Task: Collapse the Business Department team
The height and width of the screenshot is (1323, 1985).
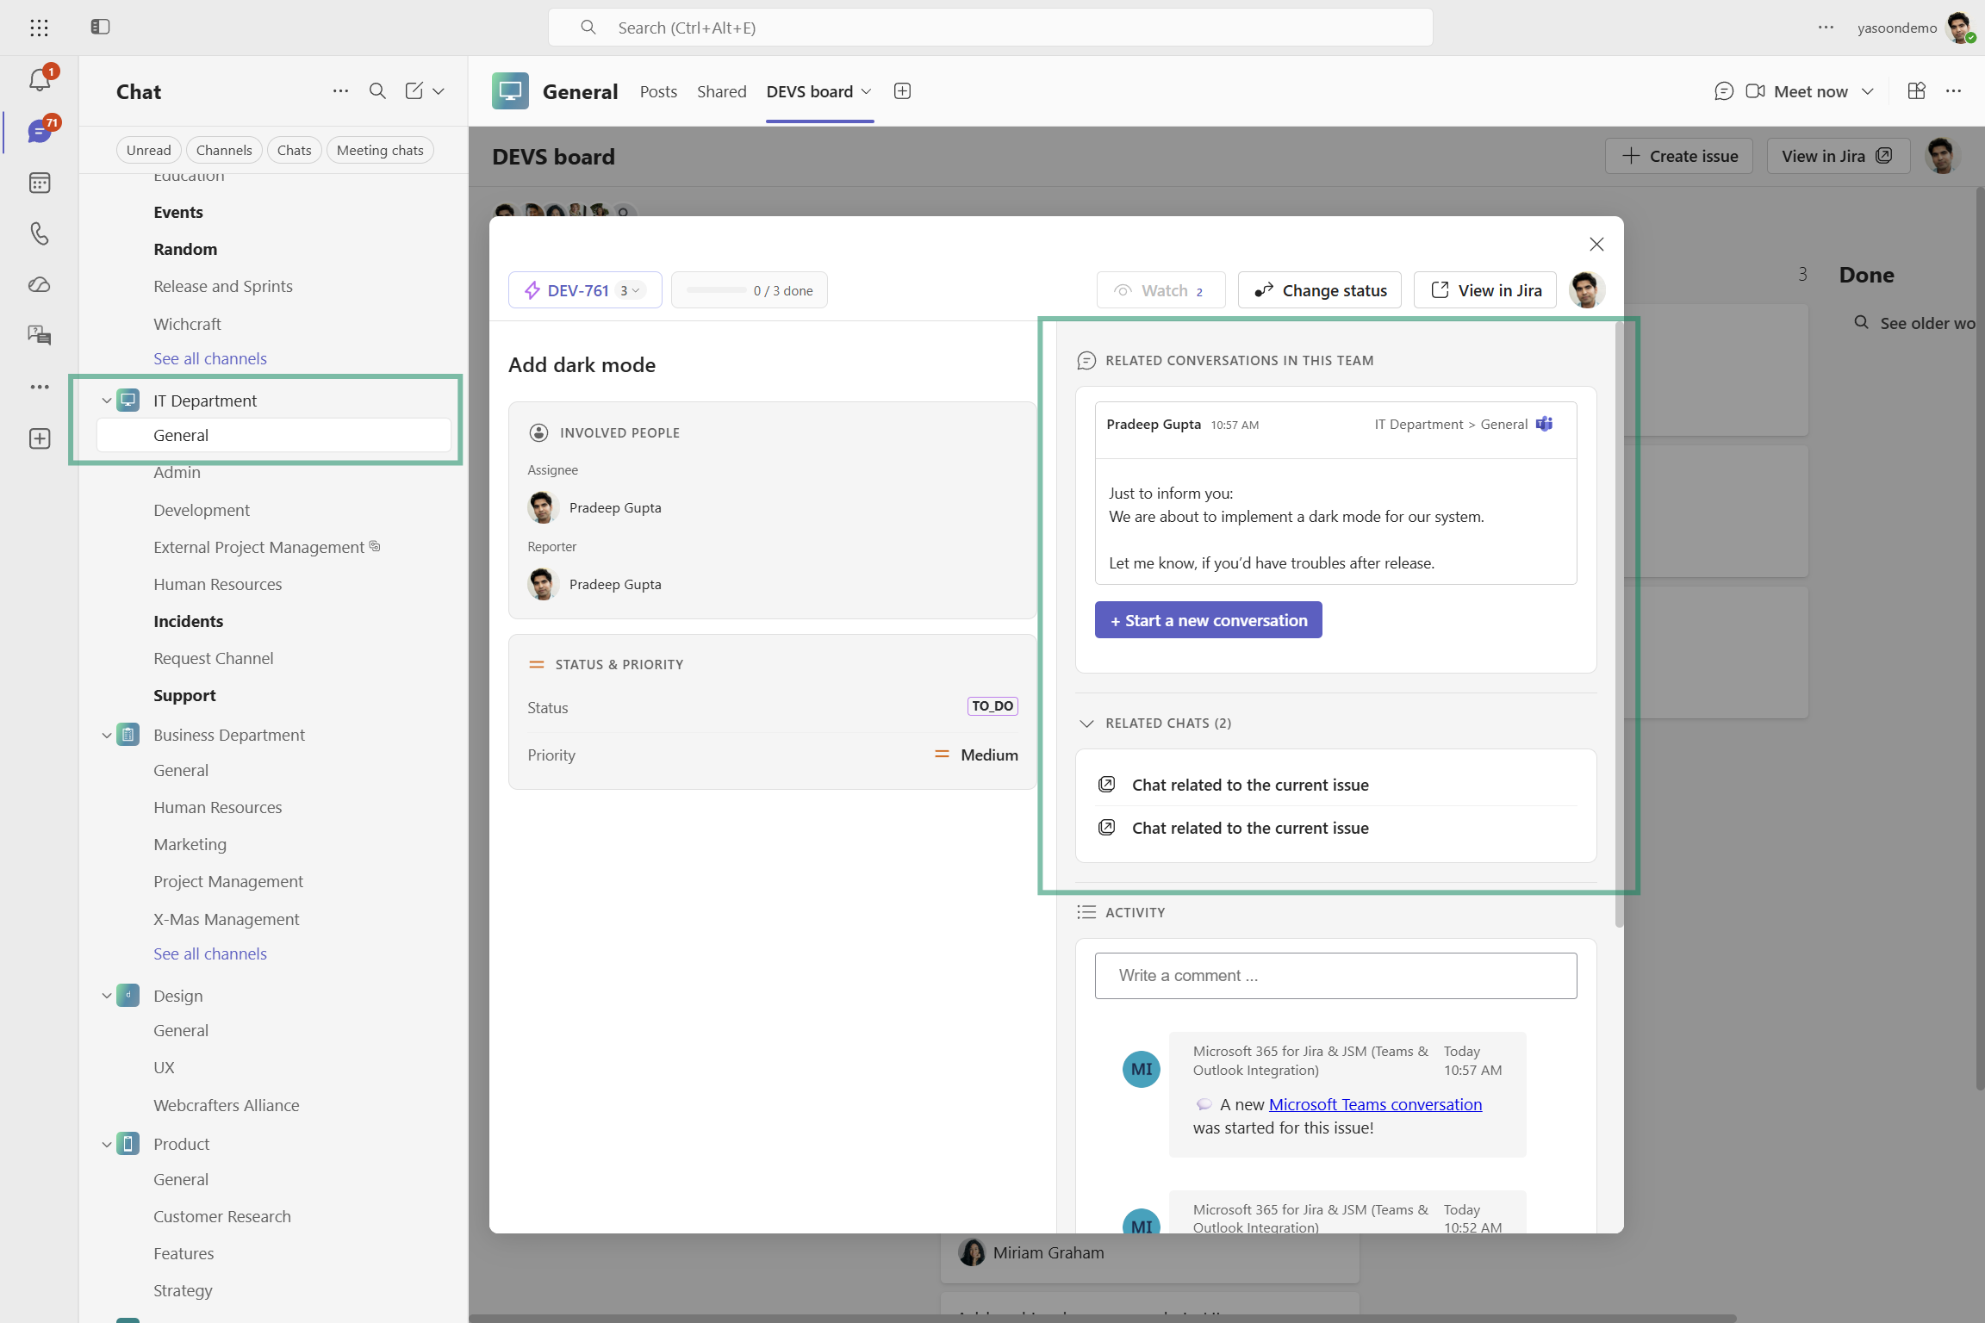Action: 107,736
